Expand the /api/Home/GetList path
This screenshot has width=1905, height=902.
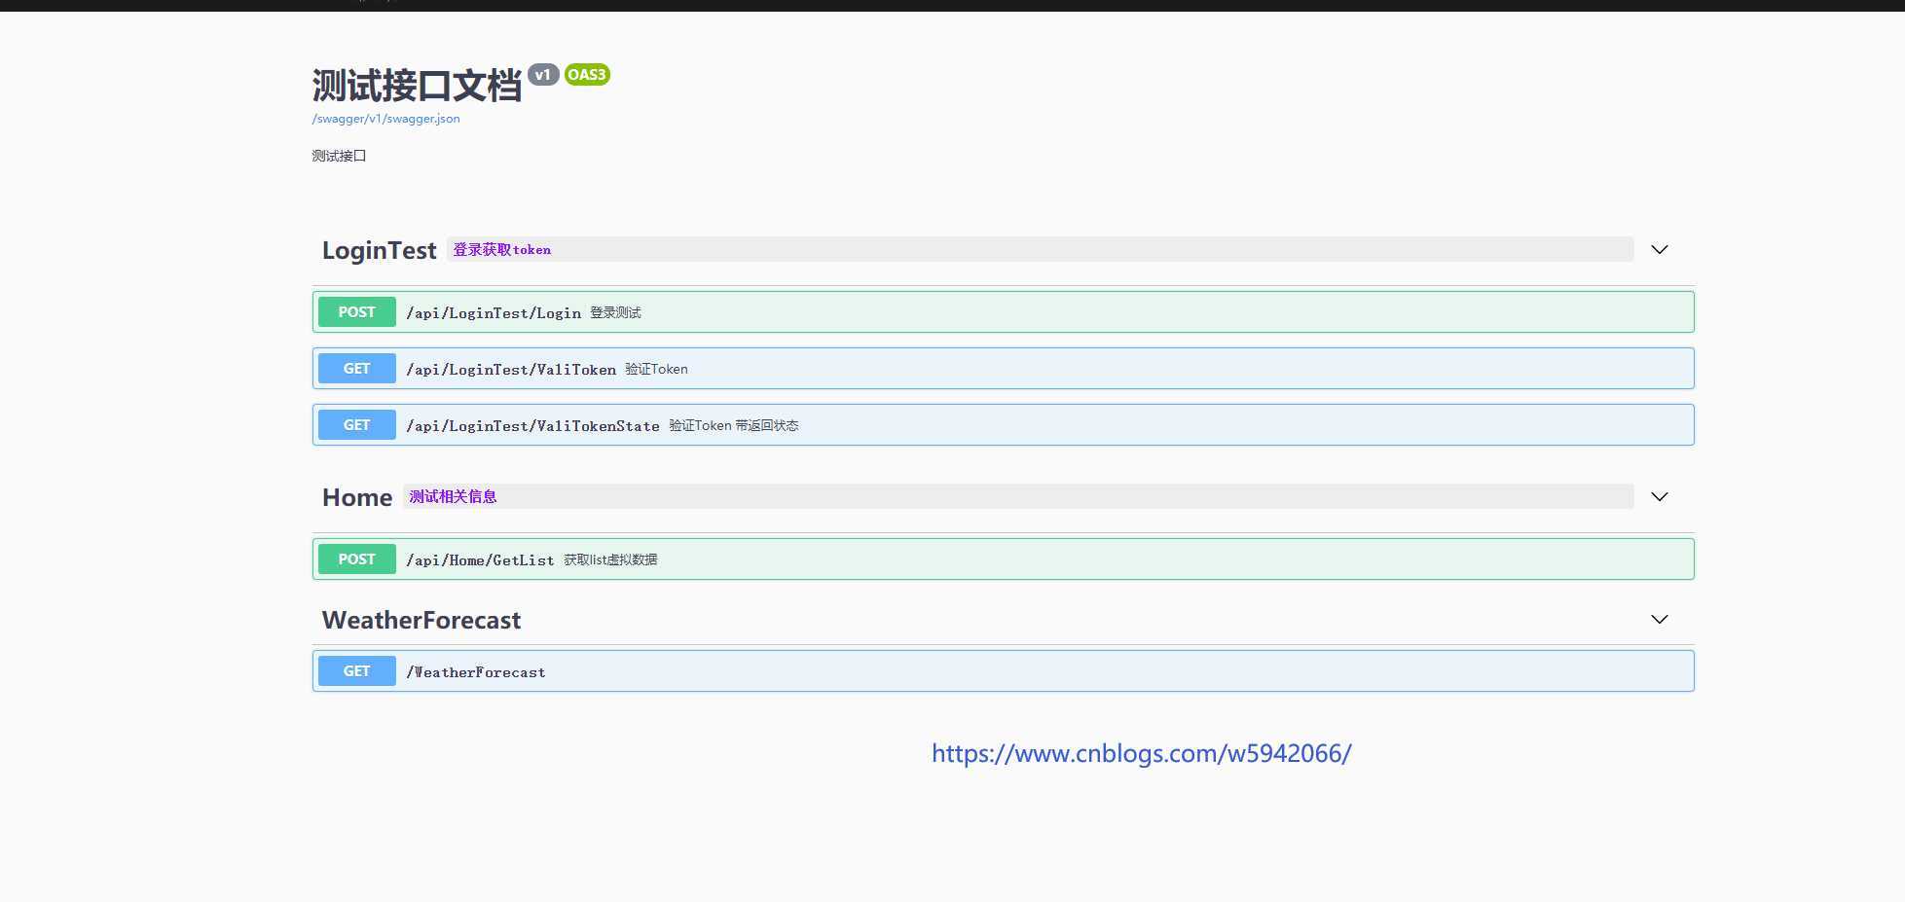[x=480, y=560]
